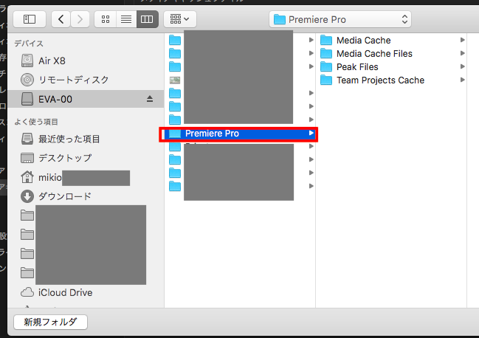Open the Premiere Pro path popup
Image resolution: width=479 pixels, height=338 pixels.
point(340,19)
